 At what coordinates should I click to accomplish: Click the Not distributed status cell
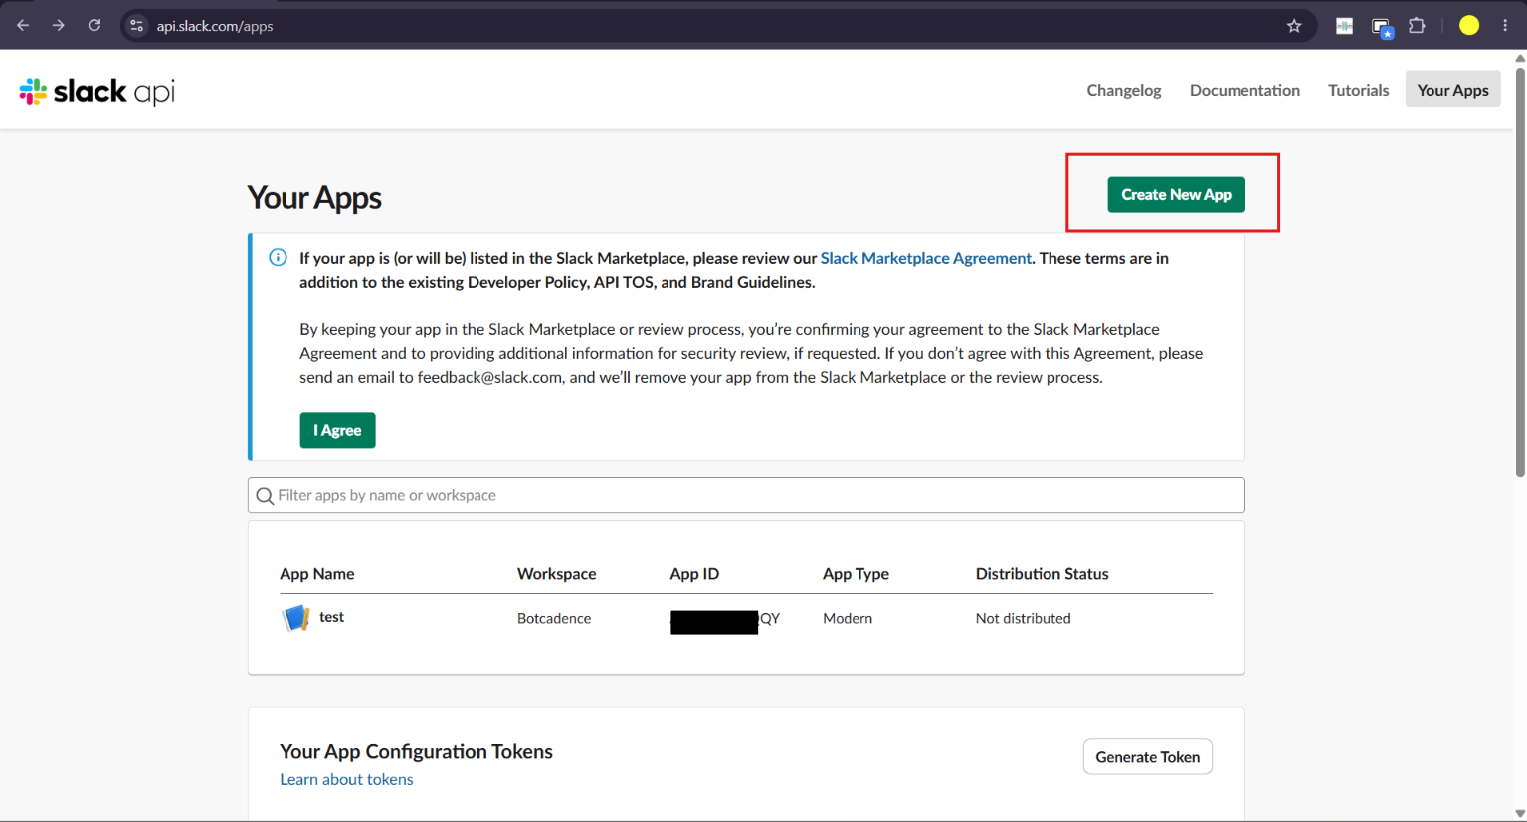[1023, 618]
